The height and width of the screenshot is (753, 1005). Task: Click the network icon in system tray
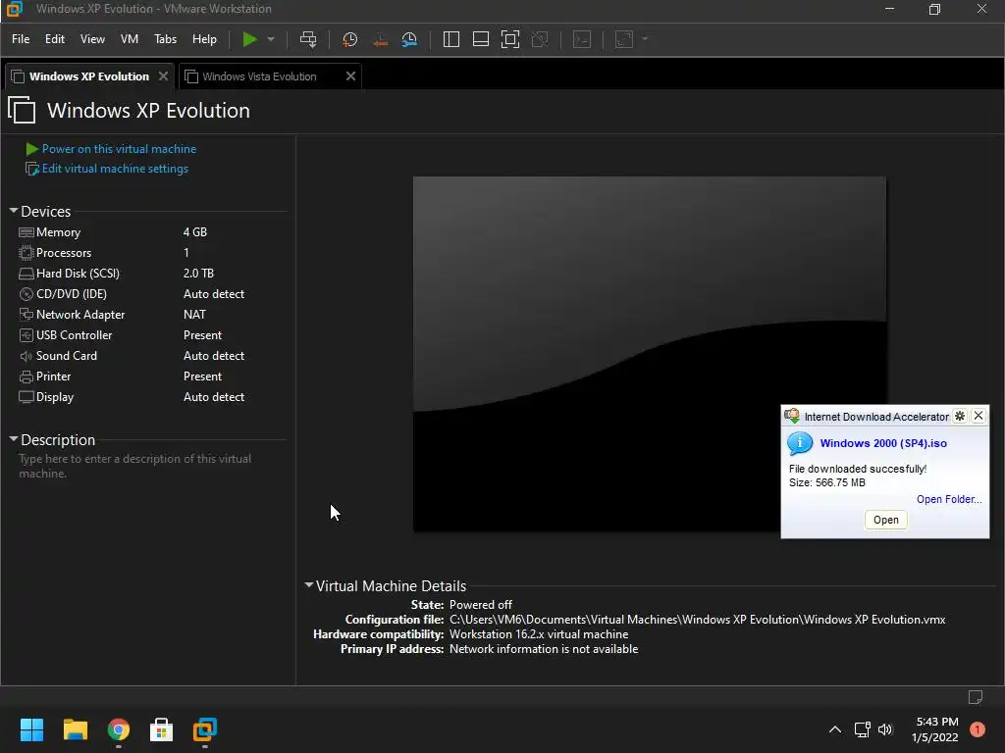coord(862,729)
